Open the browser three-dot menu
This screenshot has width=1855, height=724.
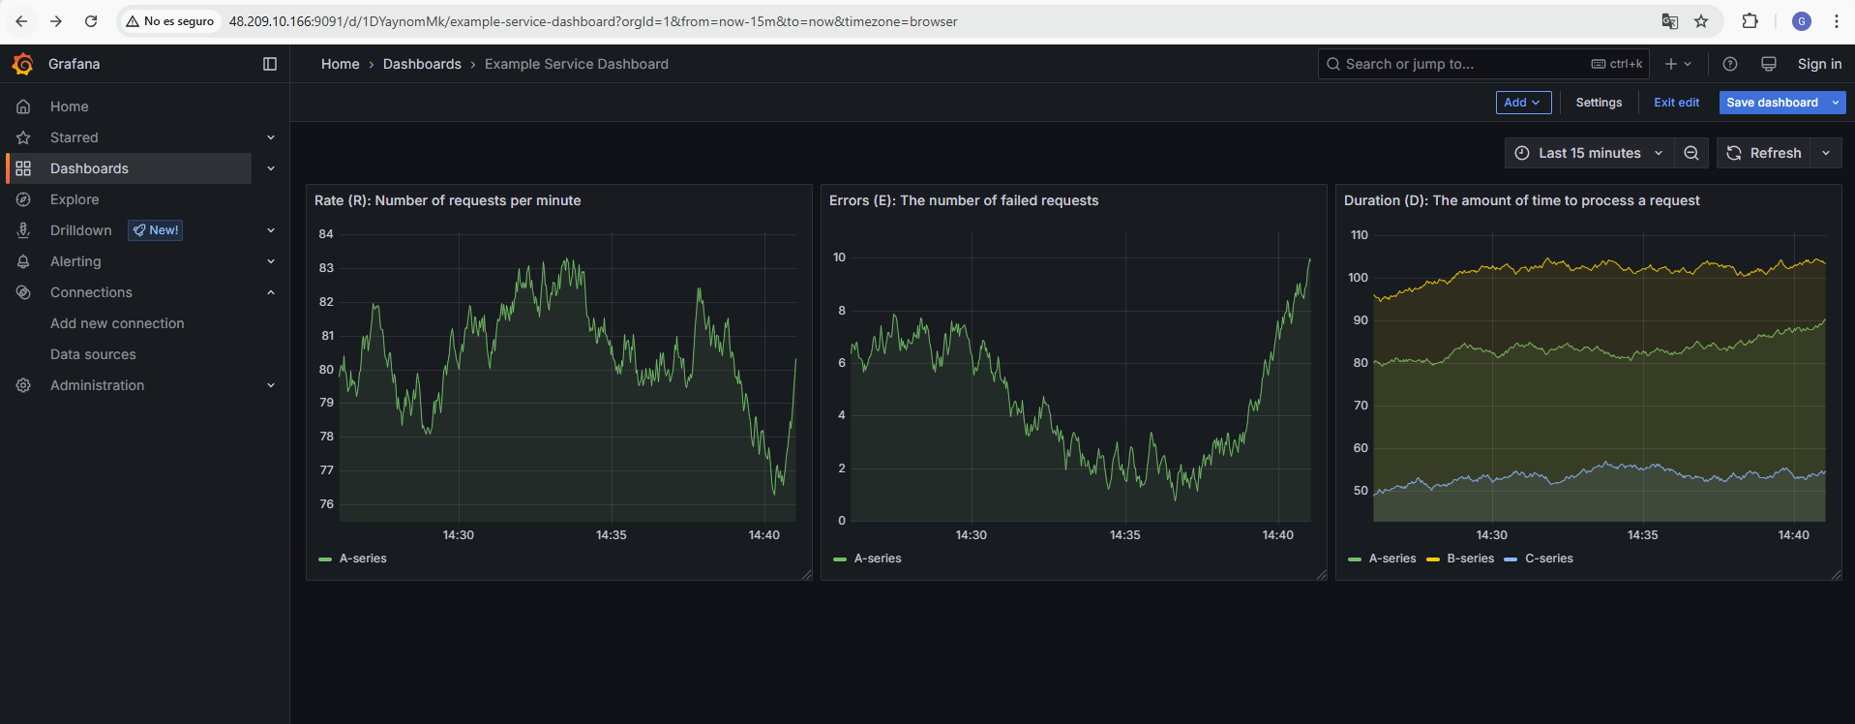tap(1837, 21)
